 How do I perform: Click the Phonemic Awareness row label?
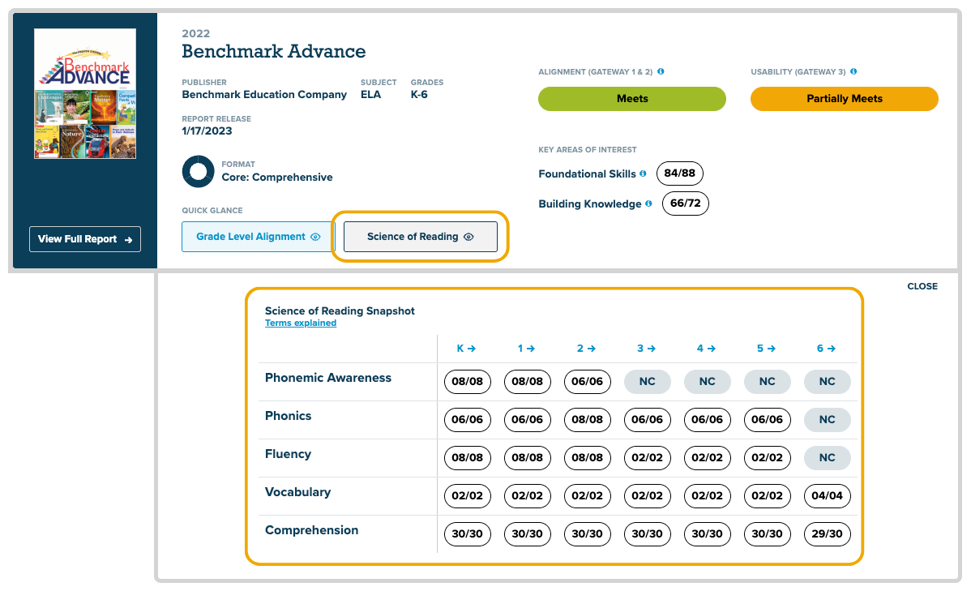coord(328,378)
